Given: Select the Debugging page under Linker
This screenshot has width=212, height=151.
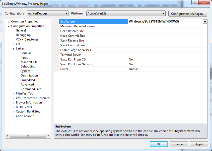Looking at the screenshot, I should point(28,66).
